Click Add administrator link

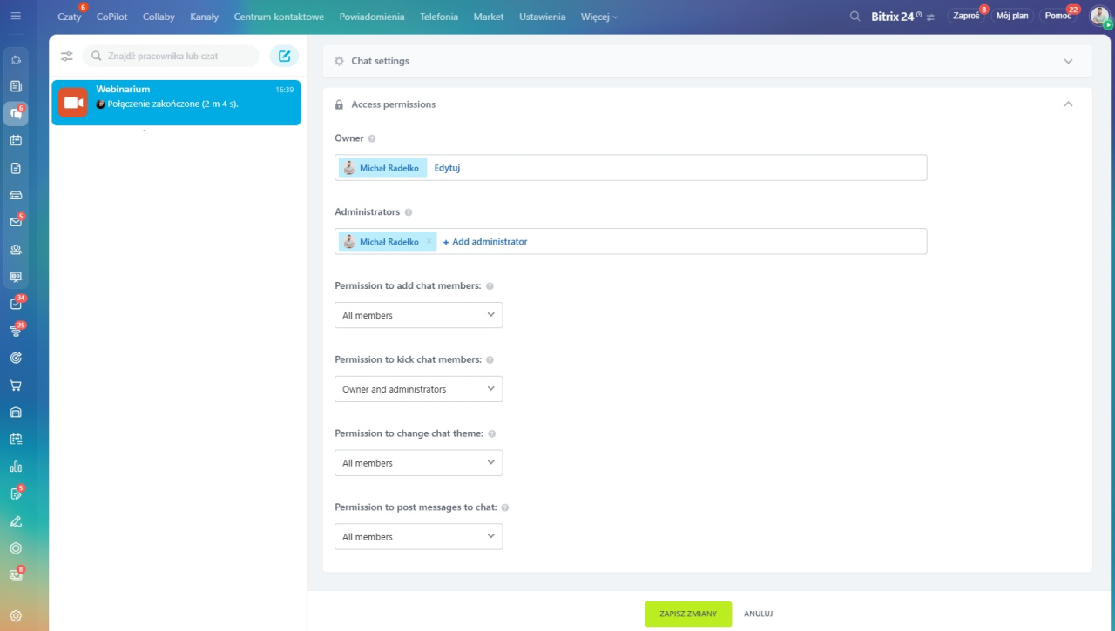485,241
